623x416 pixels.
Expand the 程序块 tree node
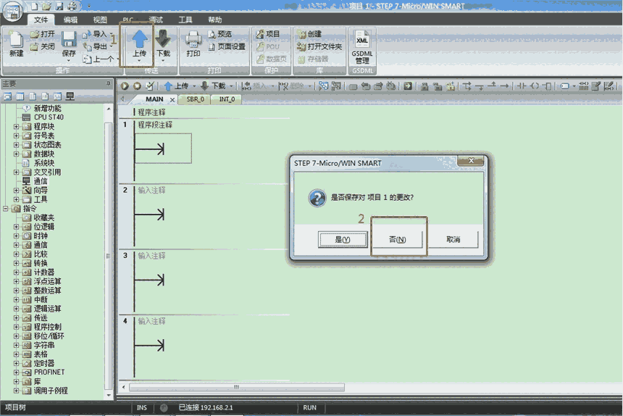(17, 127)
